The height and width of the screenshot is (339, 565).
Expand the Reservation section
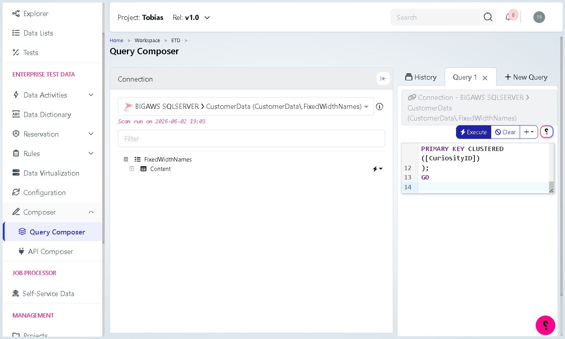53,134
